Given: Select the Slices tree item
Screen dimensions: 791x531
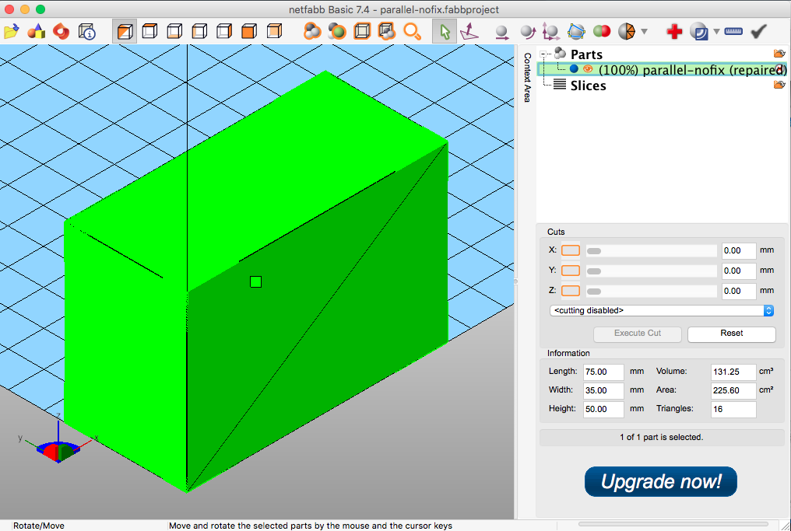Looking at the screenshot, I should click(x=589, y=86).
